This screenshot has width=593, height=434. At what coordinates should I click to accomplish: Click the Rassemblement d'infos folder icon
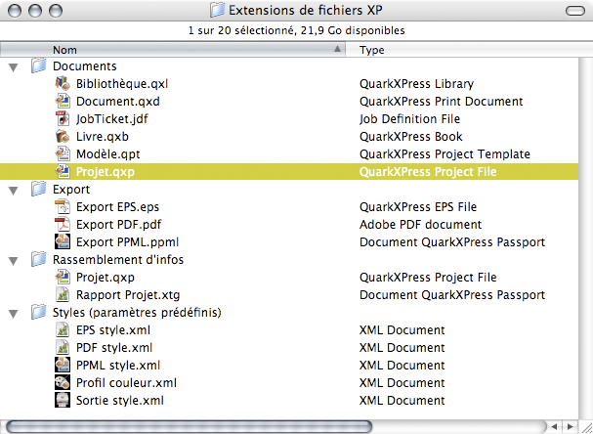[38, 259]
